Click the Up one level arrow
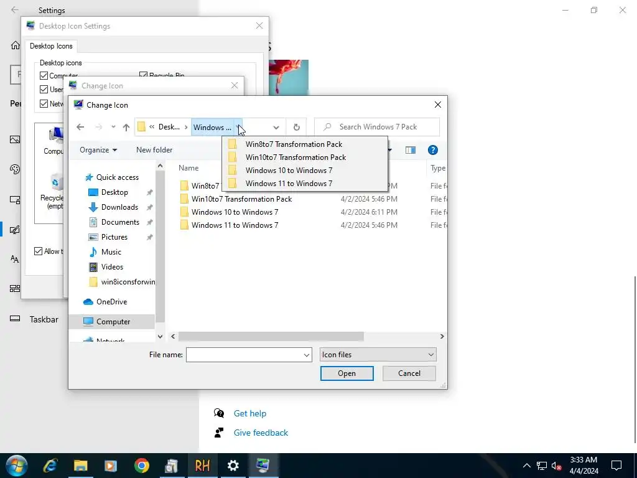 126,127
